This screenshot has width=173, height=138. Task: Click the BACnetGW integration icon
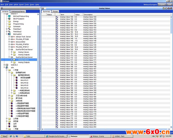pyautogui.click(x=9, y=34)
